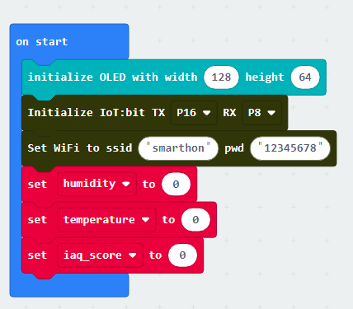Viewport: 353px width, 309px height.
Task: Click the 'to' label in humidity block
Action: [149, 184]
